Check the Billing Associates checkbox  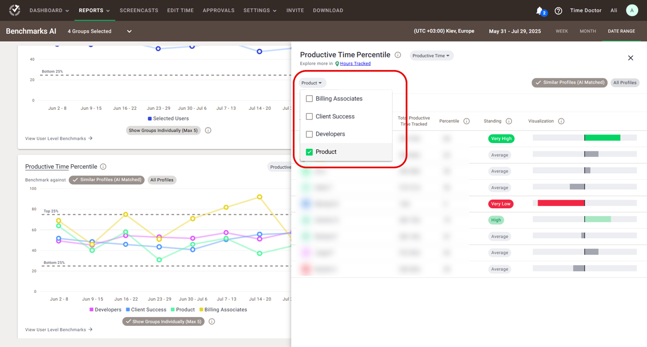point(309,99)
